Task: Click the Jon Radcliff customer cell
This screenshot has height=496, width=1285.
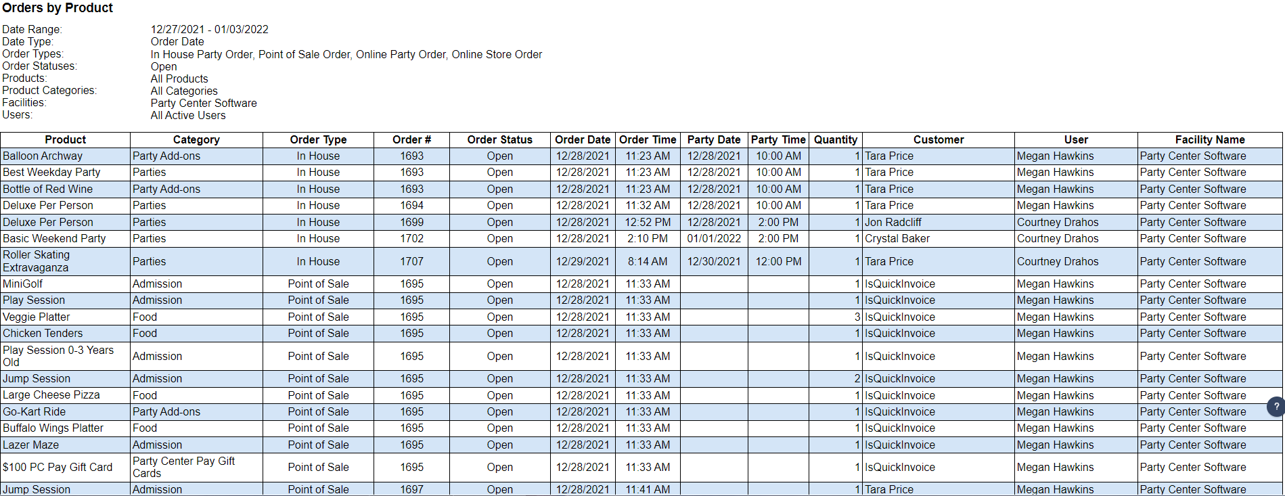Action: (939, 223)
